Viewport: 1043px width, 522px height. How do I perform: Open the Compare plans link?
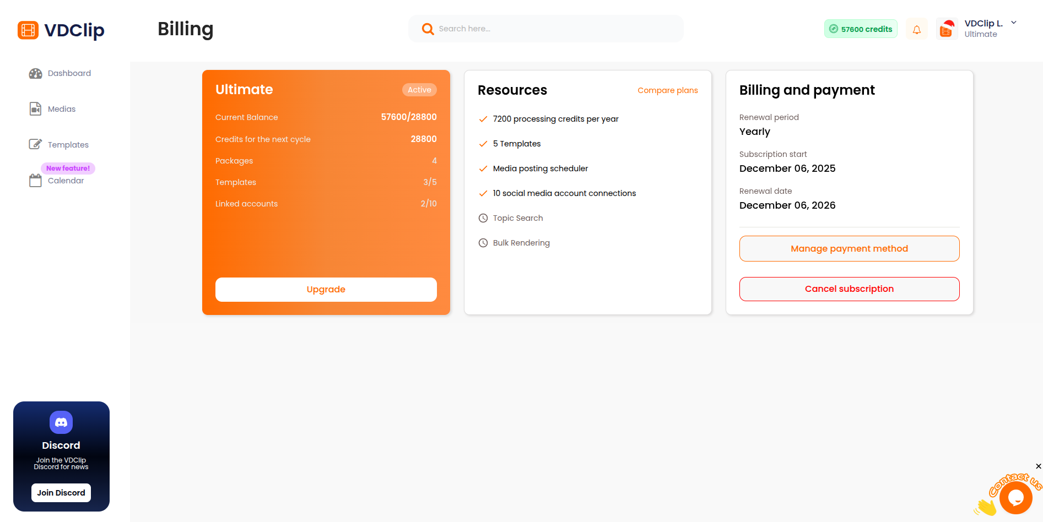pos(667,90)
